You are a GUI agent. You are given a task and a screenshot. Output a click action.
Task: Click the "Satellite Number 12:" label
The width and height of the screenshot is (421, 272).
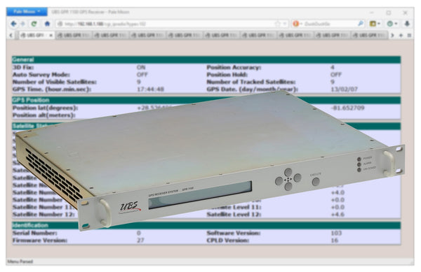coord(44,214)
